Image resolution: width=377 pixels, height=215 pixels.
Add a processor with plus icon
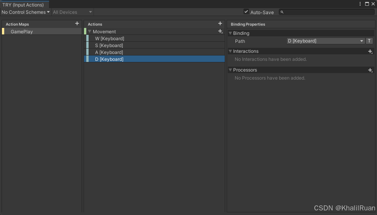[x=370, y=70]
